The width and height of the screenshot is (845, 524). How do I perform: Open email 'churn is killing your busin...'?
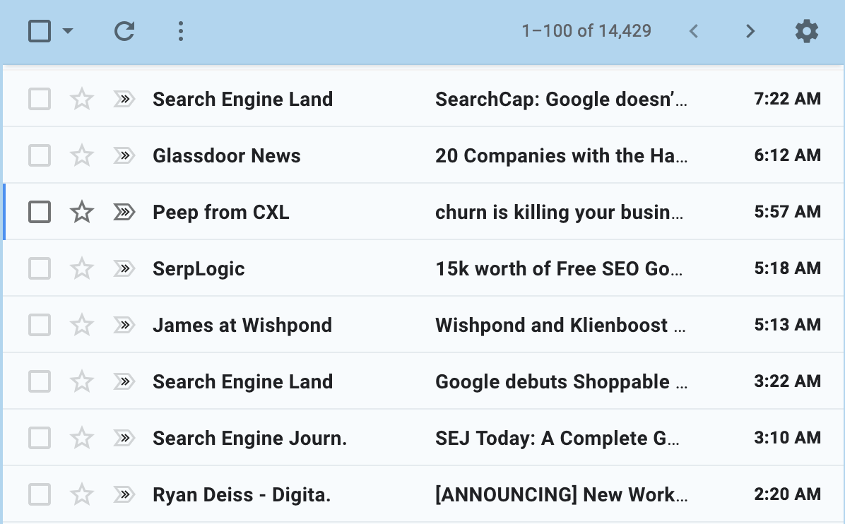[x=559, y=212]
